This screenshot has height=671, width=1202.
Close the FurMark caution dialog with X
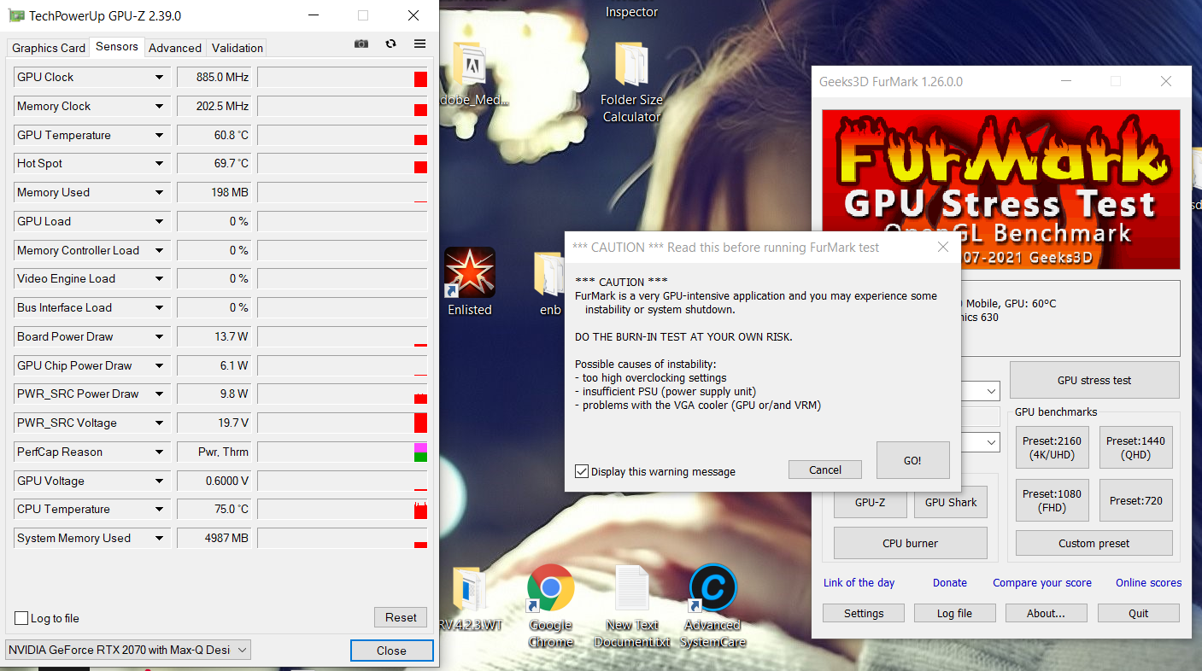click(943, 247)
